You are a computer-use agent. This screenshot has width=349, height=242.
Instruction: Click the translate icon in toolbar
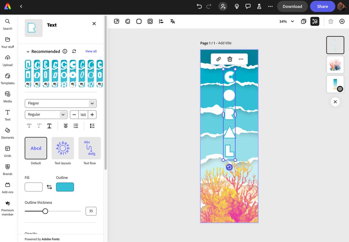(172, 21)
